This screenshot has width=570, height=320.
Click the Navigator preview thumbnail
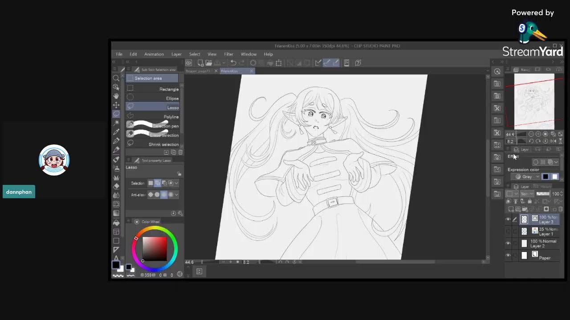534,102
